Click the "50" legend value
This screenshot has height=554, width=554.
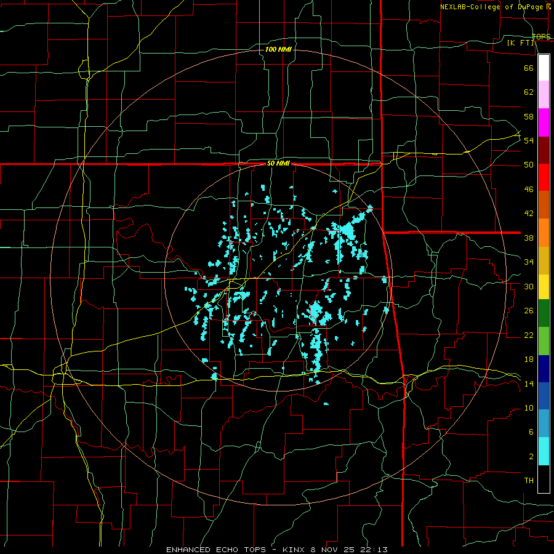point(529,165)
